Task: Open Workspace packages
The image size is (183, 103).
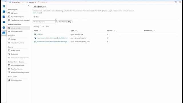Action: click(x=17, y=66)
